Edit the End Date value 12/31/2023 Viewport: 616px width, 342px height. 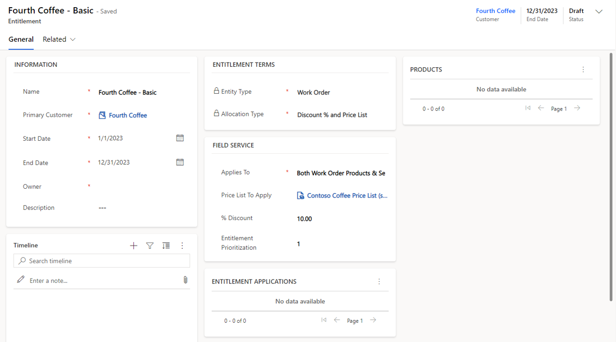click(114, 162)
